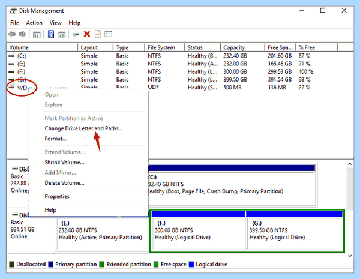Viewport: 360px width, 279px height.
Task: Click the last toolbar icon after checkmark
Action: (x=108, y=34)
